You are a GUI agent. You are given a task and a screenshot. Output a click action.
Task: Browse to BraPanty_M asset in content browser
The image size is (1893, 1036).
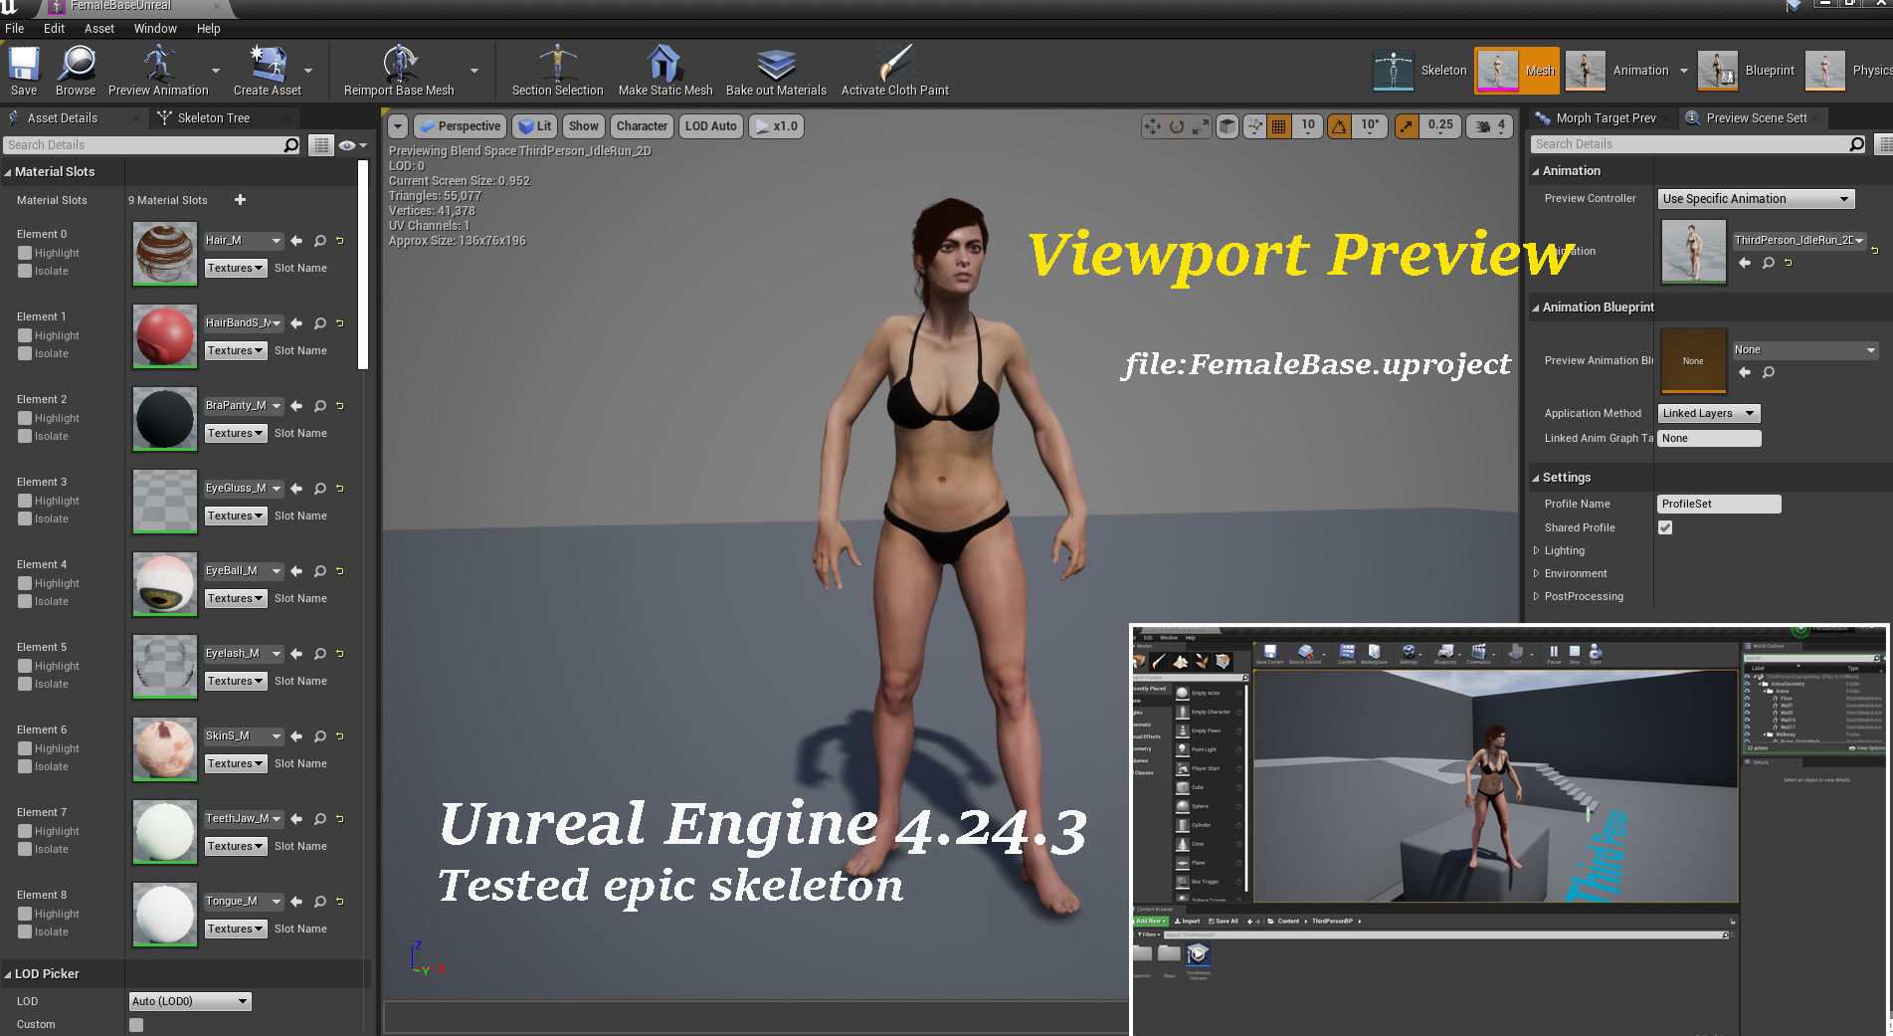[x=320, y=406]
